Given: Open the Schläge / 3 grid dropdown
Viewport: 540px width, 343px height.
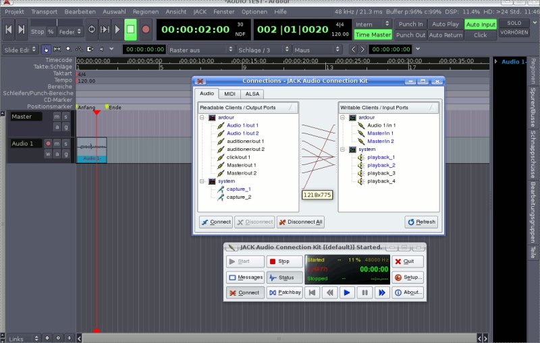Looking at the screenshot, I should [263, 50].
